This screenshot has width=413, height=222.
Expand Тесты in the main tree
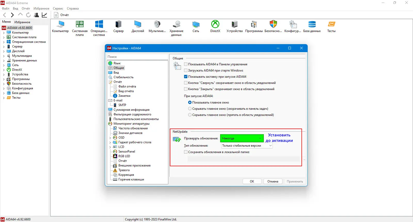pyautogui.click(x=4, y=98)
